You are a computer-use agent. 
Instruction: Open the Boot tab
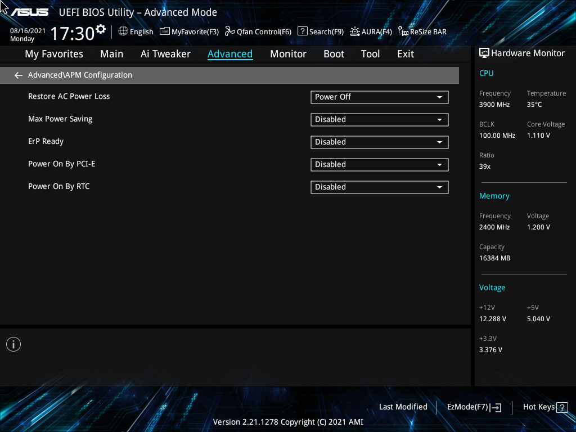334,54
